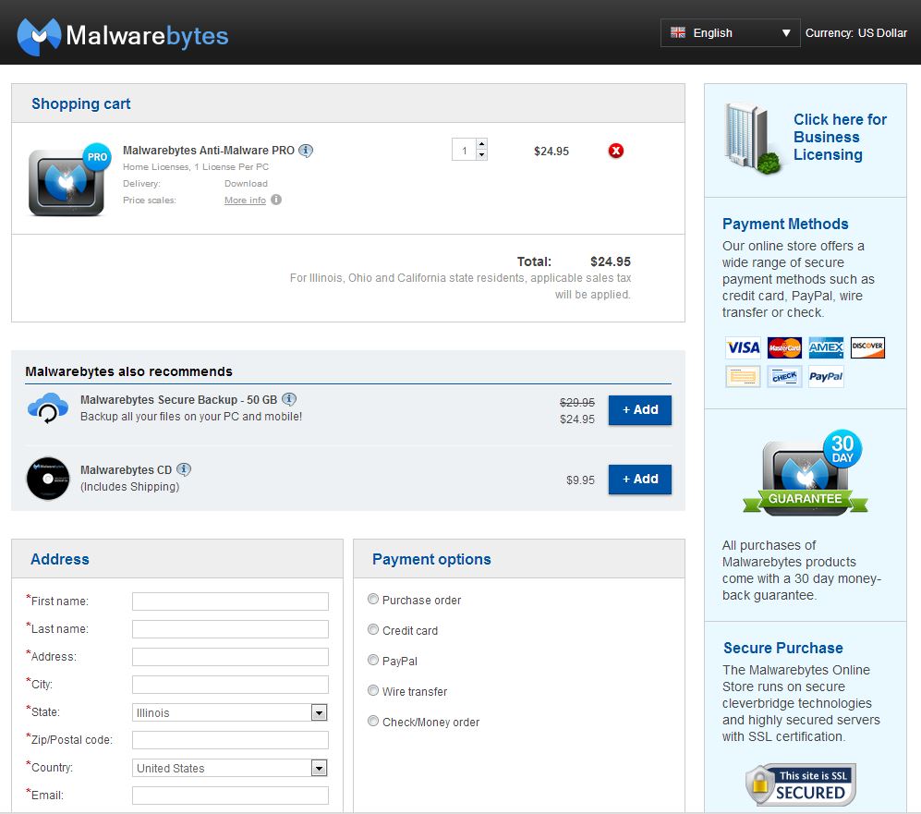
Task: Click the Currency: US Dollar text
Action: (855, 33)
